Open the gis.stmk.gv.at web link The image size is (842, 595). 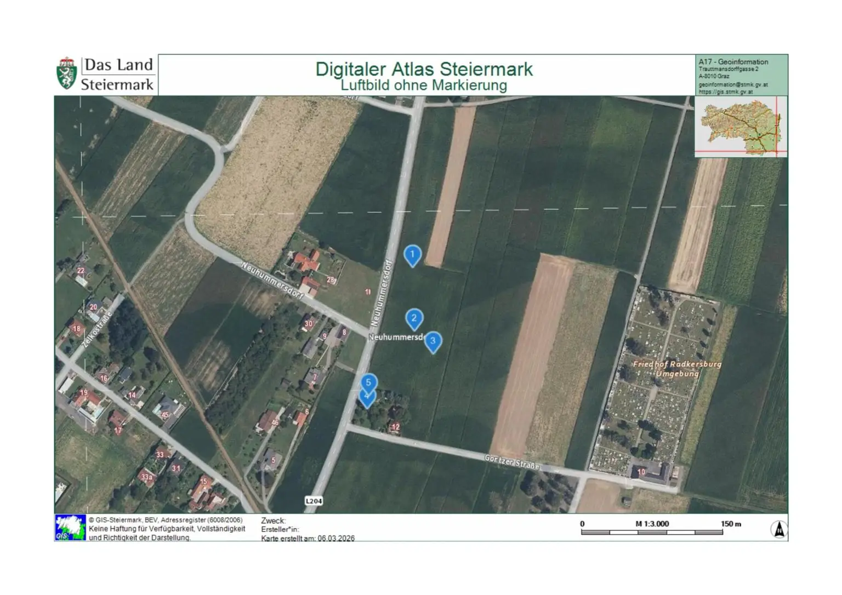pos(725,92)
